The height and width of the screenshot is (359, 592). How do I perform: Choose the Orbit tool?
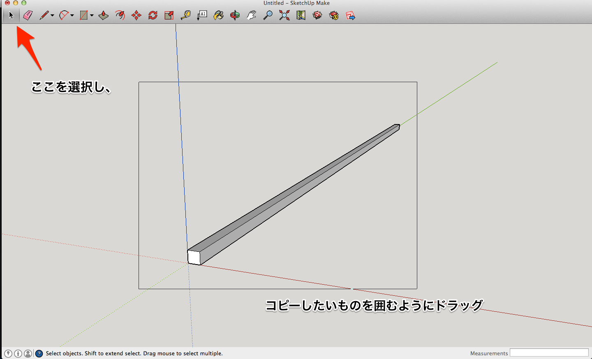pos(235,16)
